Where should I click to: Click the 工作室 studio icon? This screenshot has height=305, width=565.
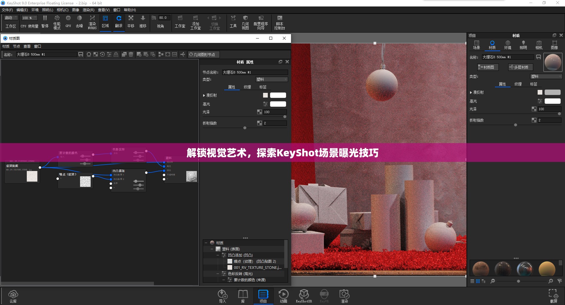coord(180,22)
